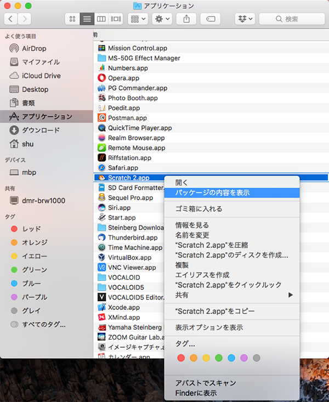Choose パッケージの内容を表示 in context menu
This screenshot has width=329, height=402.
232,193
